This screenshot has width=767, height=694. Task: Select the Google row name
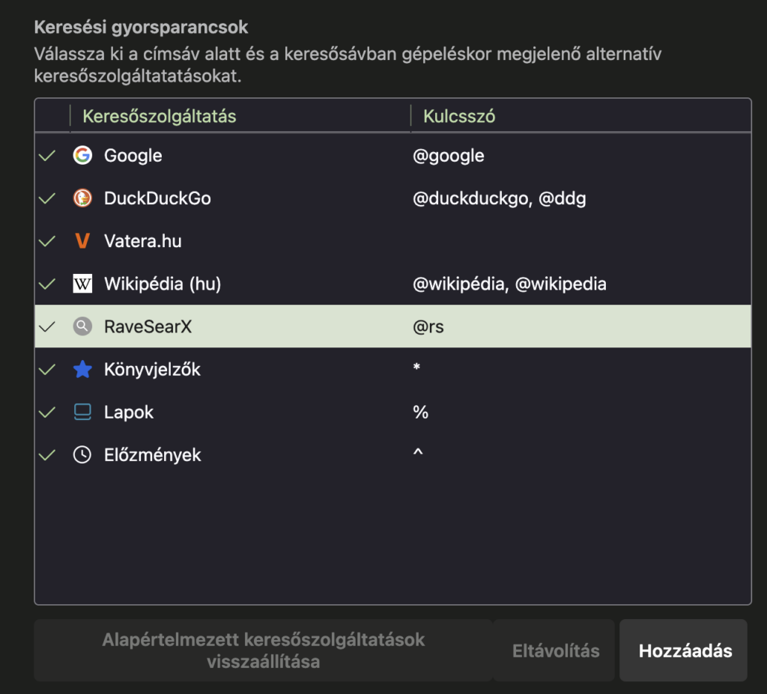coord(133,156)
